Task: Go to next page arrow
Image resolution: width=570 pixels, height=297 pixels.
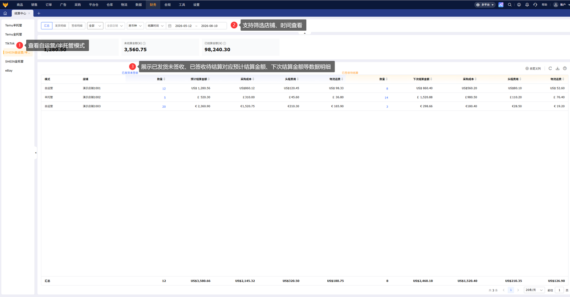Action: tap(518, 290)
